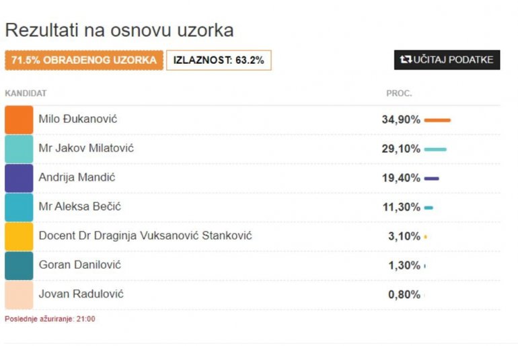The height and width of the screenshot is (346, 518).
Task: Click Jovan Radulović's peach color swatch
Action: [19, 294]
